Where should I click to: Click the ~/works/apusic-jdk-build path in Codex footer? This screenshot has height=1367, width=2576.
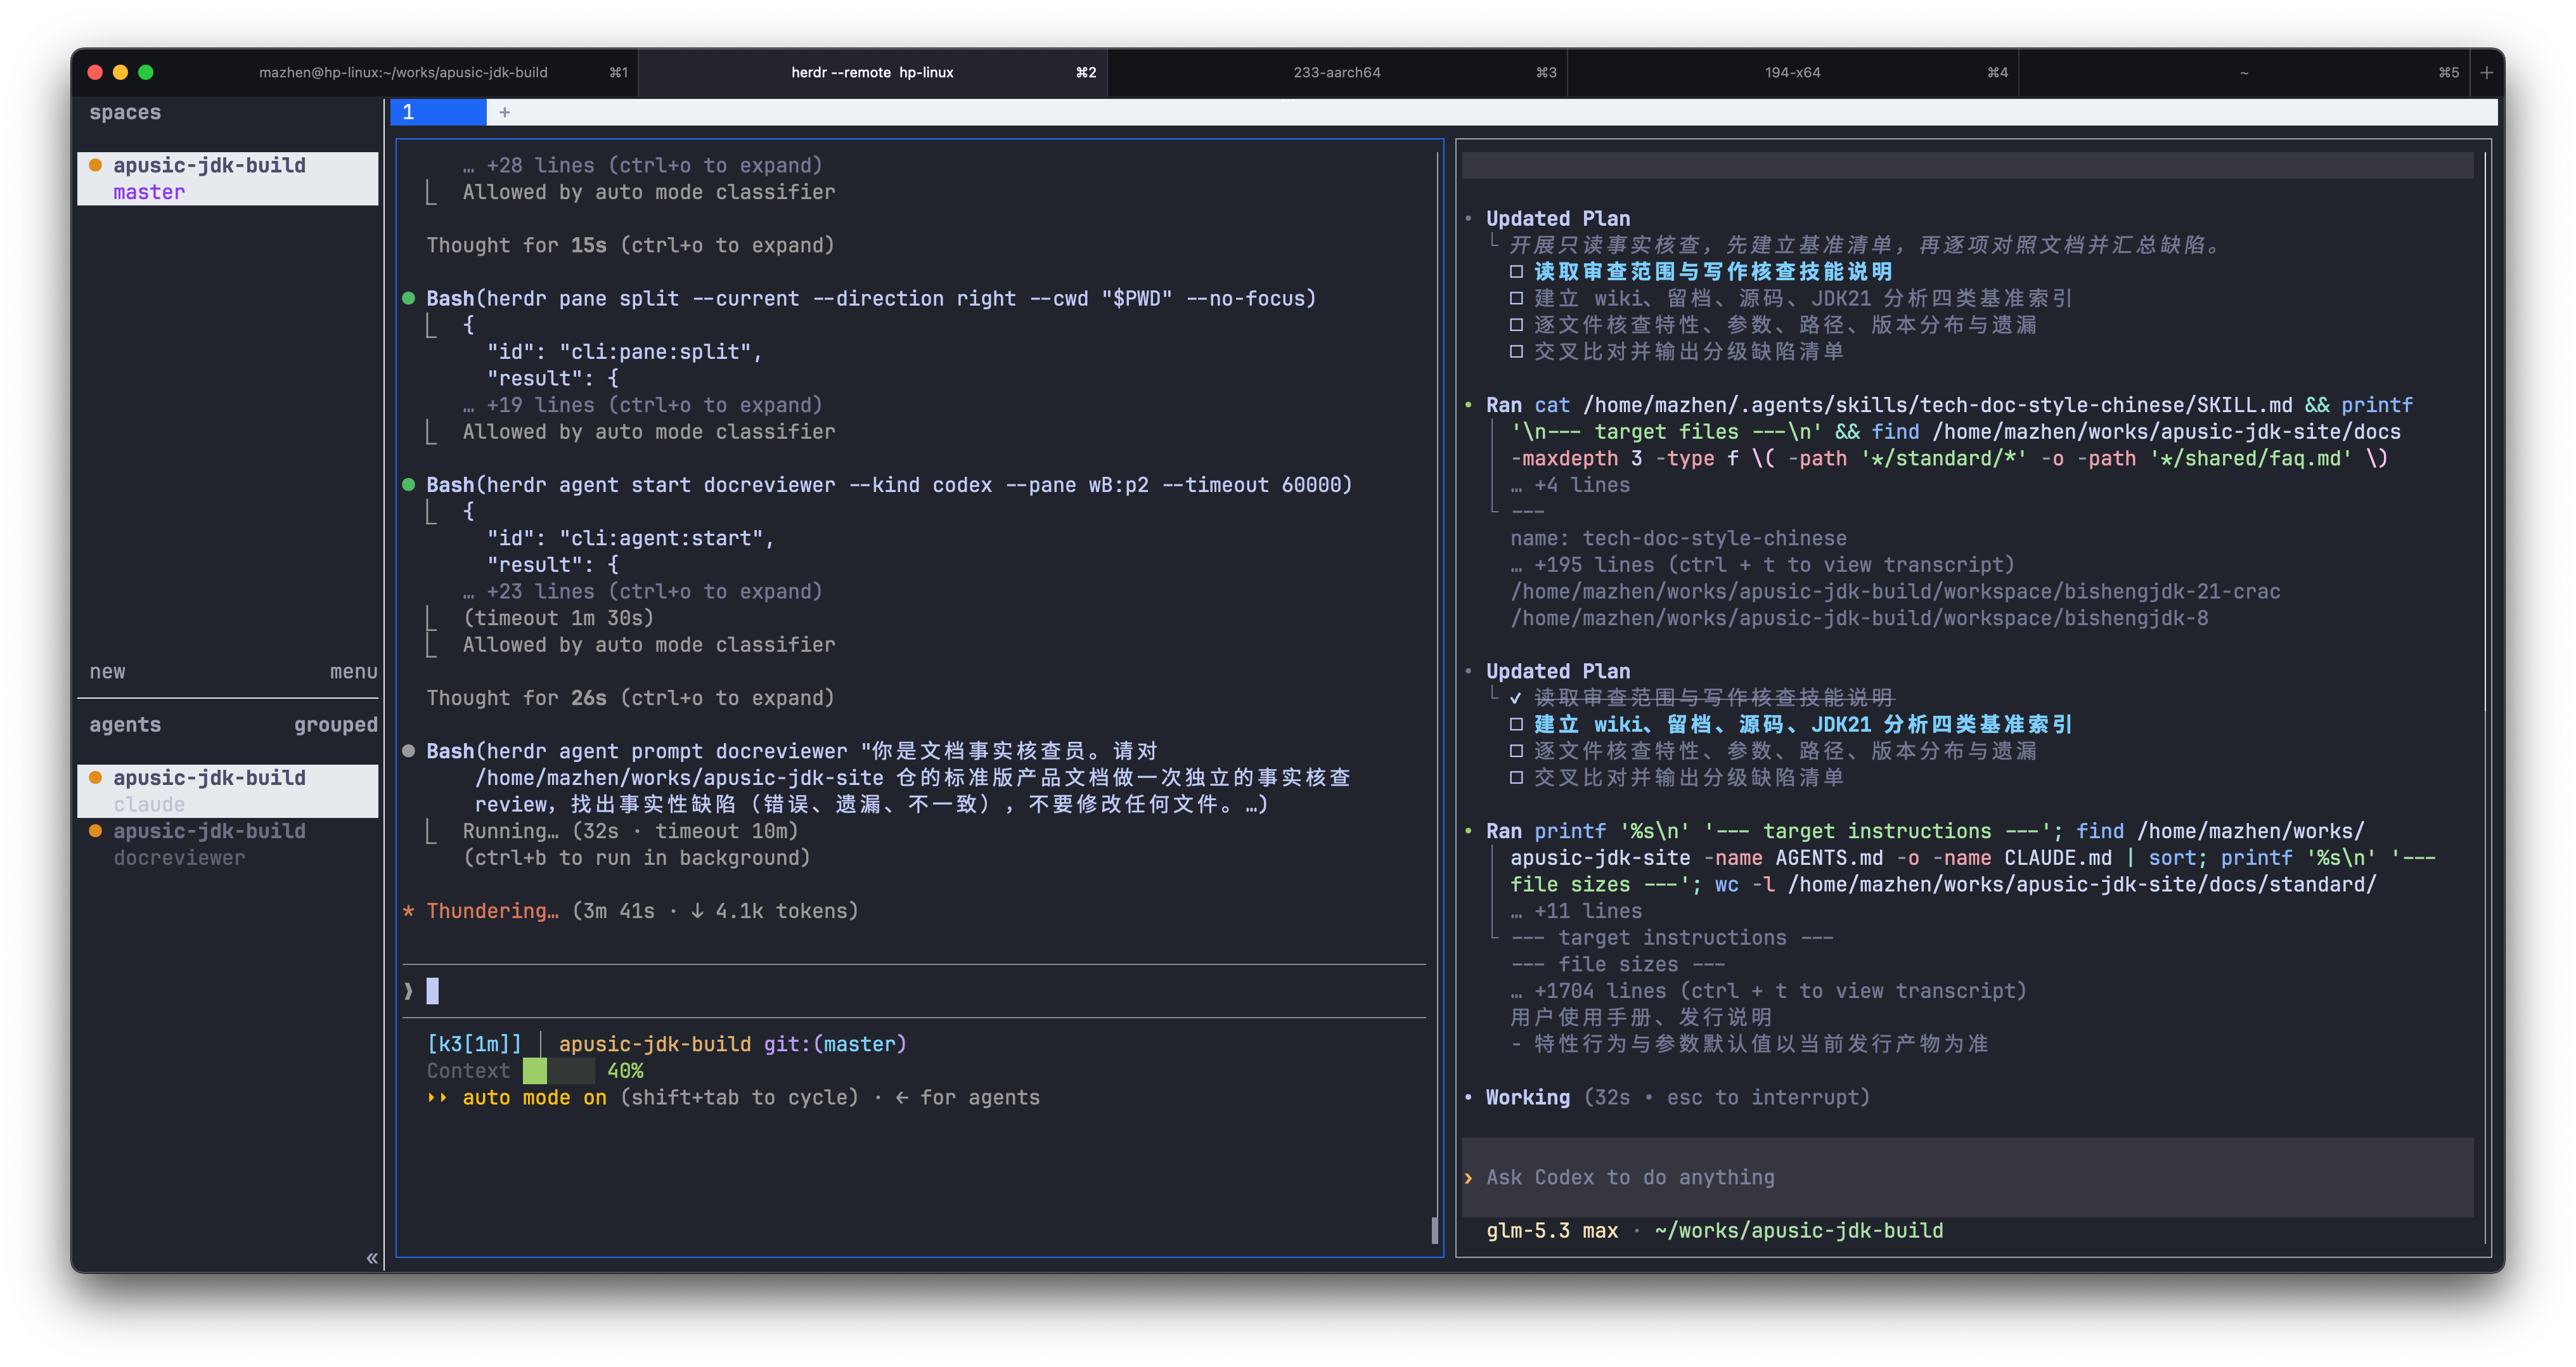pos(1798,1230)
